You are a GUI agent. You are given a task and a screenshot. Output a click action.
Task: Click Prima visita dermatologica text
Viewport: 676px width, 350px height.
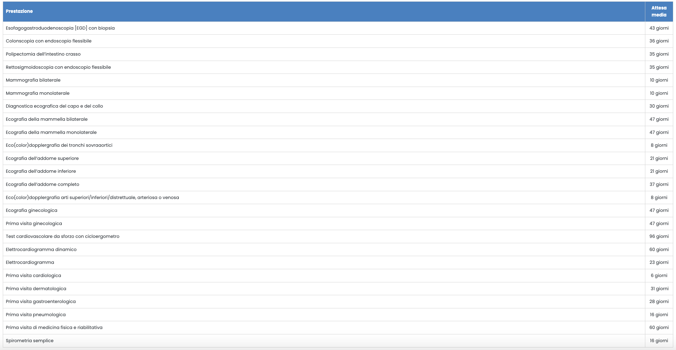(x=36, y=288)
